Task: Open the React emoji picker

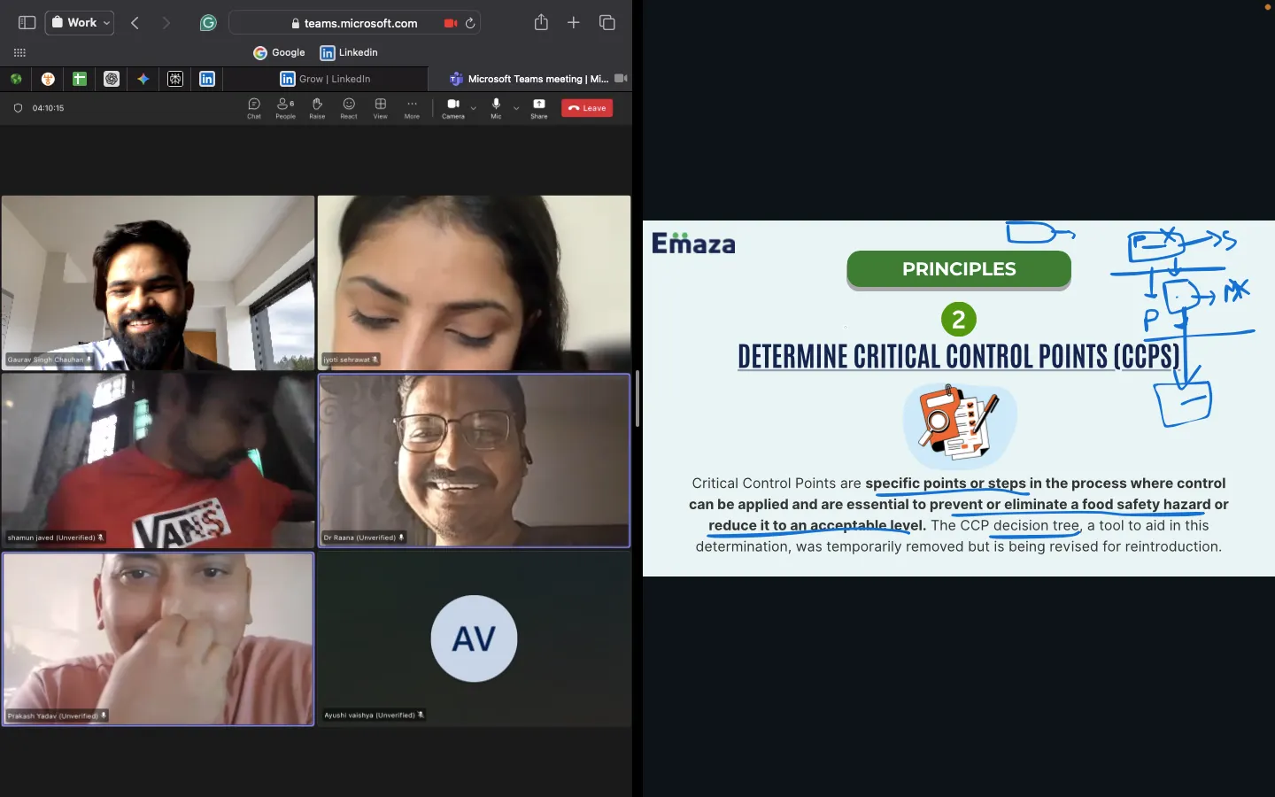Action: coord(349,108)
